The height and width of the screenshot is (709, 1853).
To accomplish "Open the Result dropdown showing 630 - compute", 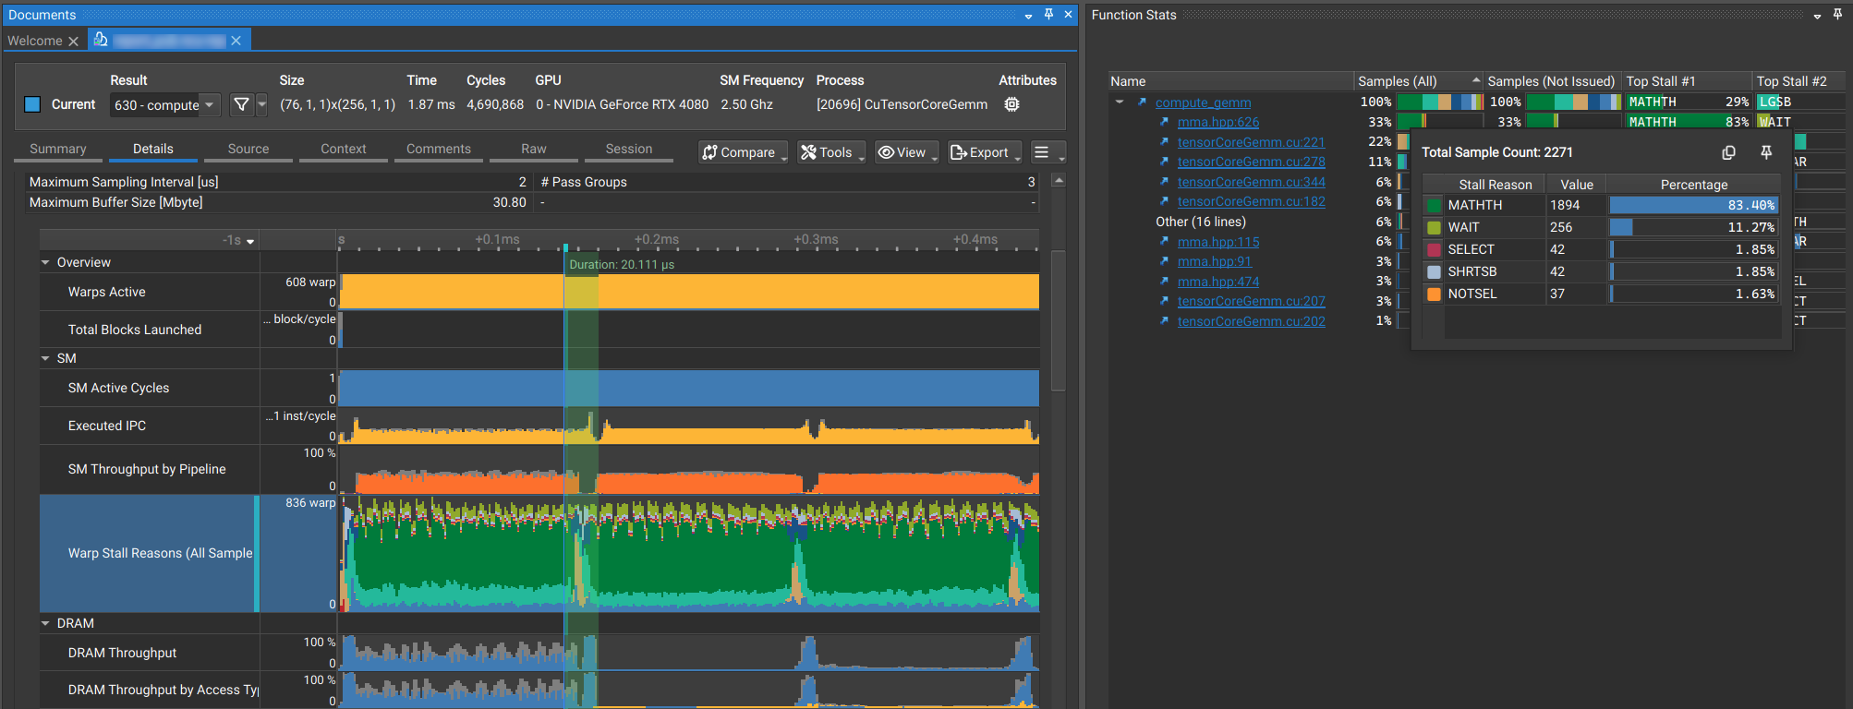I will [164, 105].
